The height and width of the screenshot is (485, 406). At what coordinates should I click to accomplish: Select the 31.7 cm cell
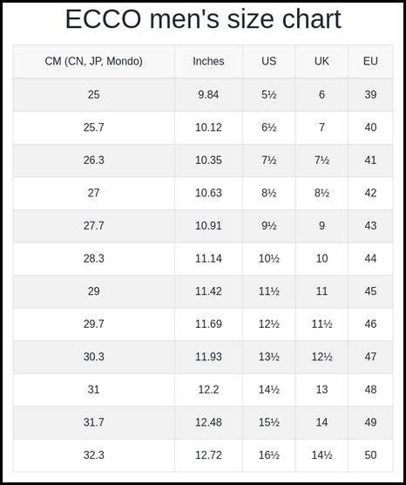pos(93,422)
